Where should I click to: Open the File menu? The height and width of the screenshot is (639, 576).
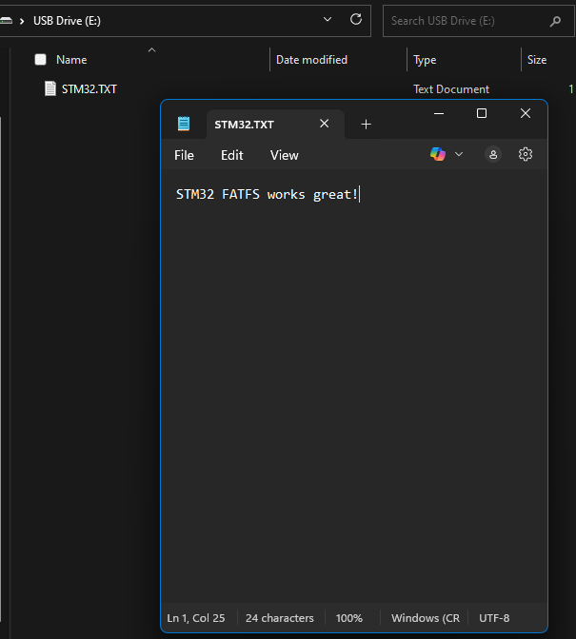coord(184,155)
